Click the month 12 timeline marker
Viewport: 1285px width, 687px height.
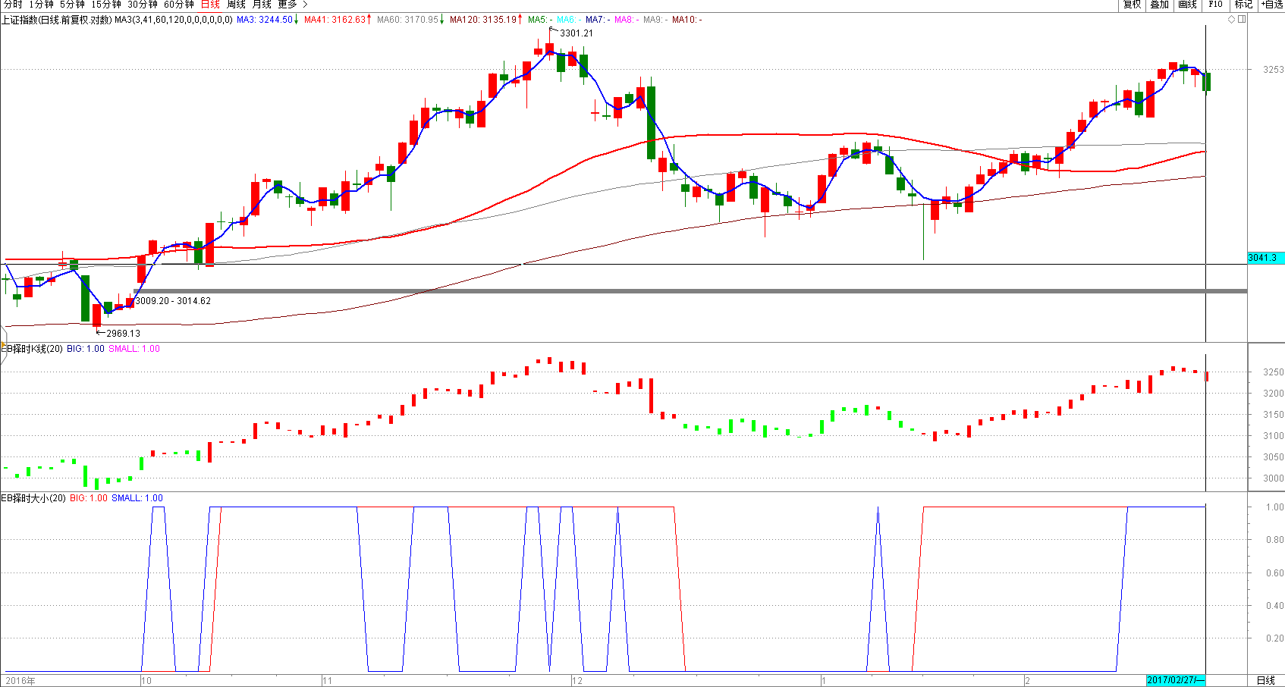(x=578, y=681)
